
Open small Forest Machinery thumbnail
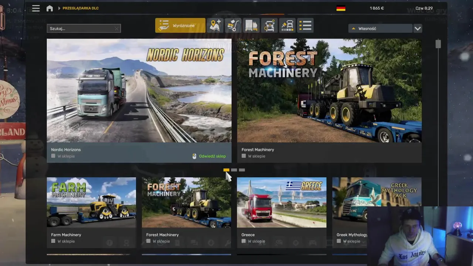coord(187,202)
